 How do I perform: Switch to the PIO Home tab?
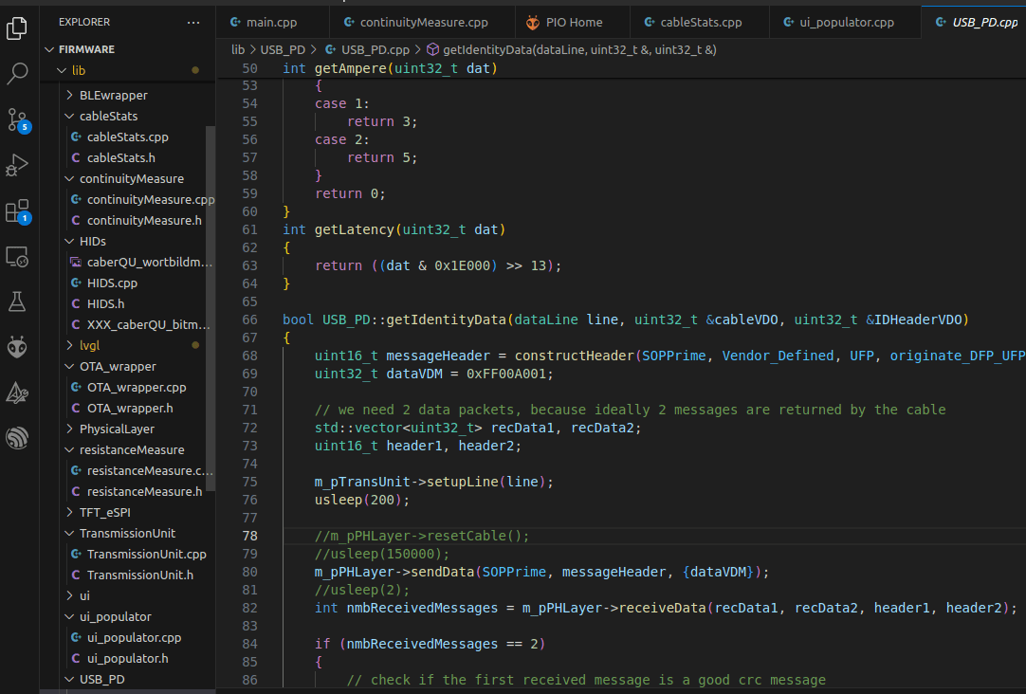571,21
